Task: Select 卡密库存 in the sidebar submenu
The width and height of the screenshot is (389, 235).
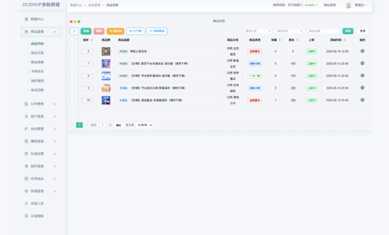Action: pos(37,71)
